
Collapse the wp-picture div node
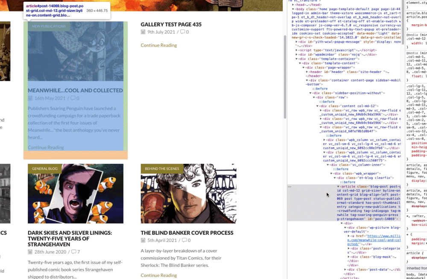pos(345,227)
